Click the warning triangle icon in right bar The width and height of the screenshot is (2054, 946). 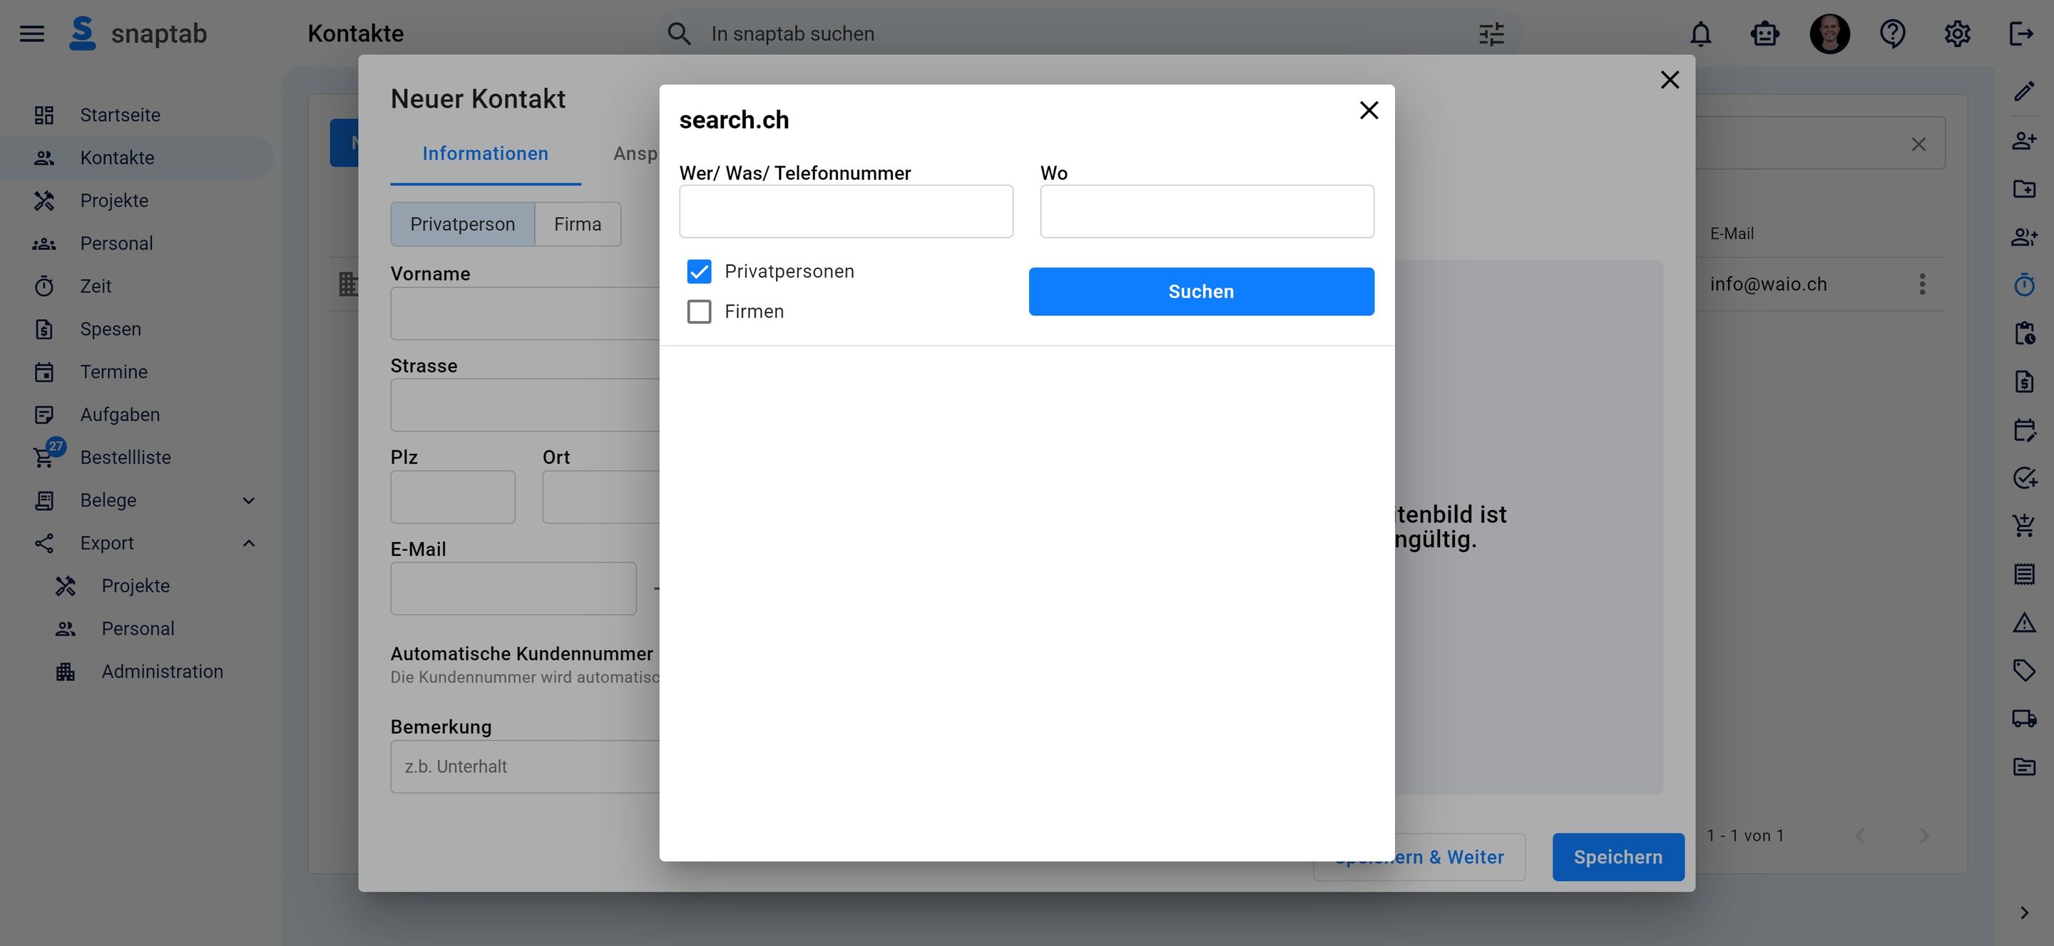pyautogui.click(x=2024, y=622)
